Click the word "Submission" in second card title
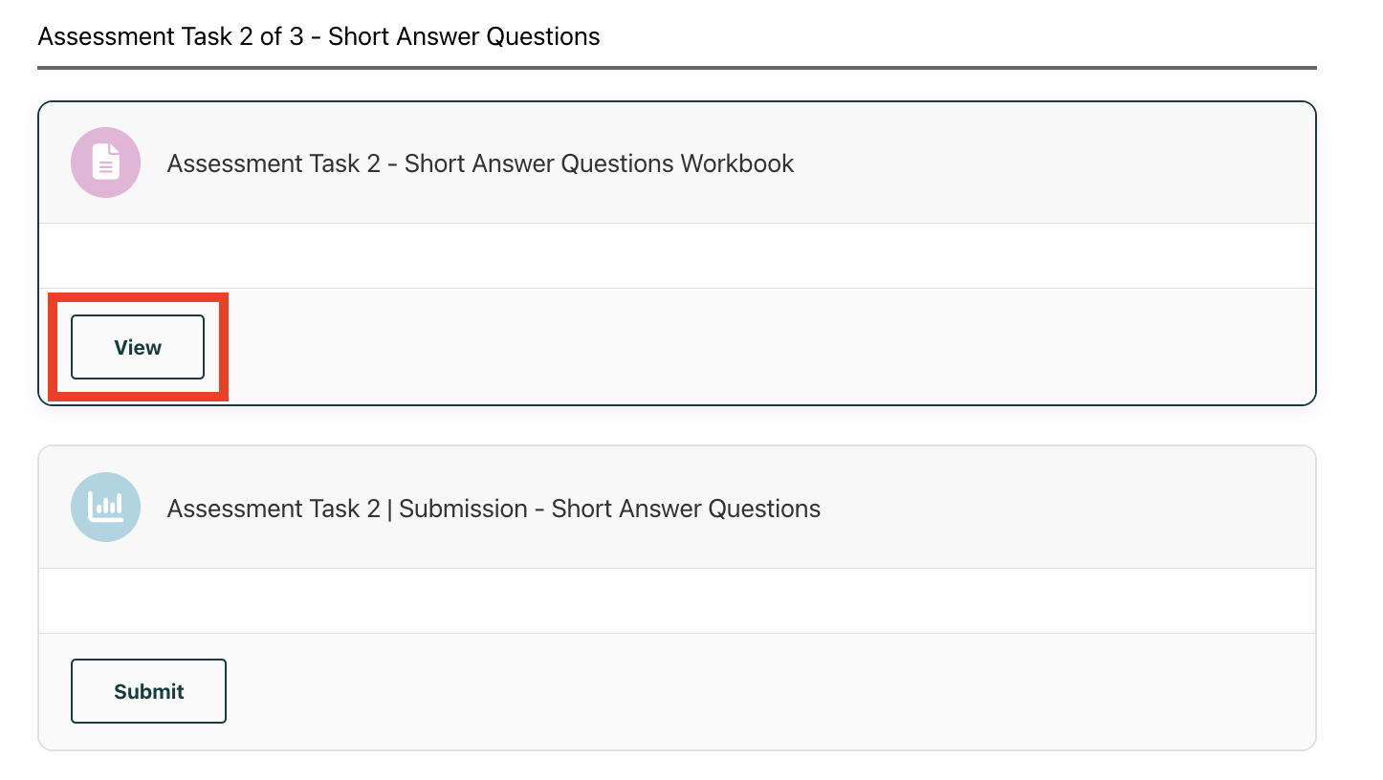1383x780 pixels. [463, 509]
